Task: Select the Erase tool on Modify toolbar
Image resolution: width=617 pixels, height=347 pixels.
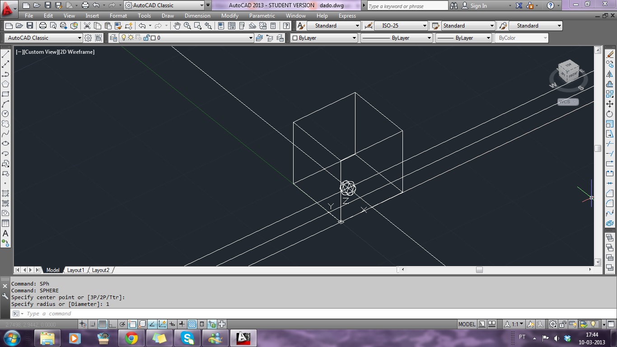Action: point(610,53)
